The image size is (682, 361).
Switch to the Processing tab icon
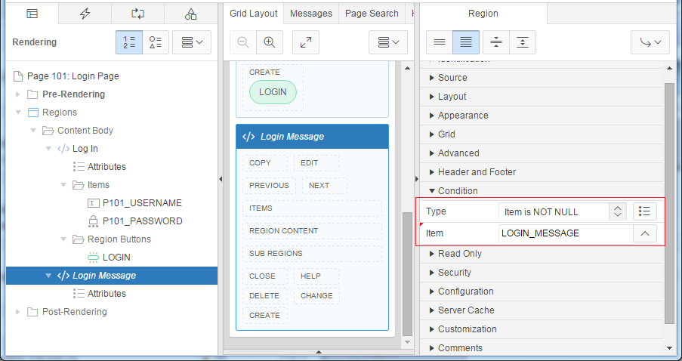point(137,14)
